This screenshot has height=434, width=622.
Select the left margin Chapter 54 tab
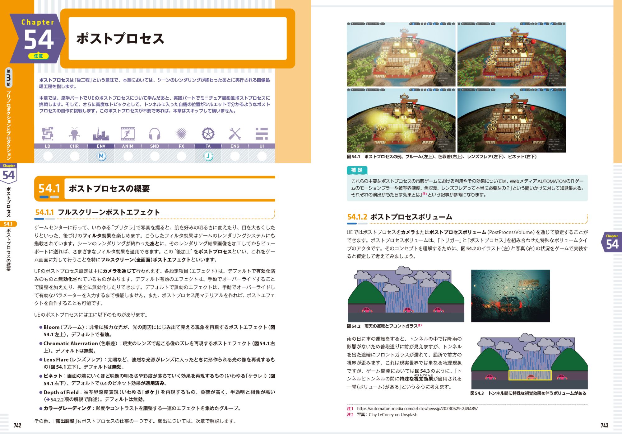[9, 173]
